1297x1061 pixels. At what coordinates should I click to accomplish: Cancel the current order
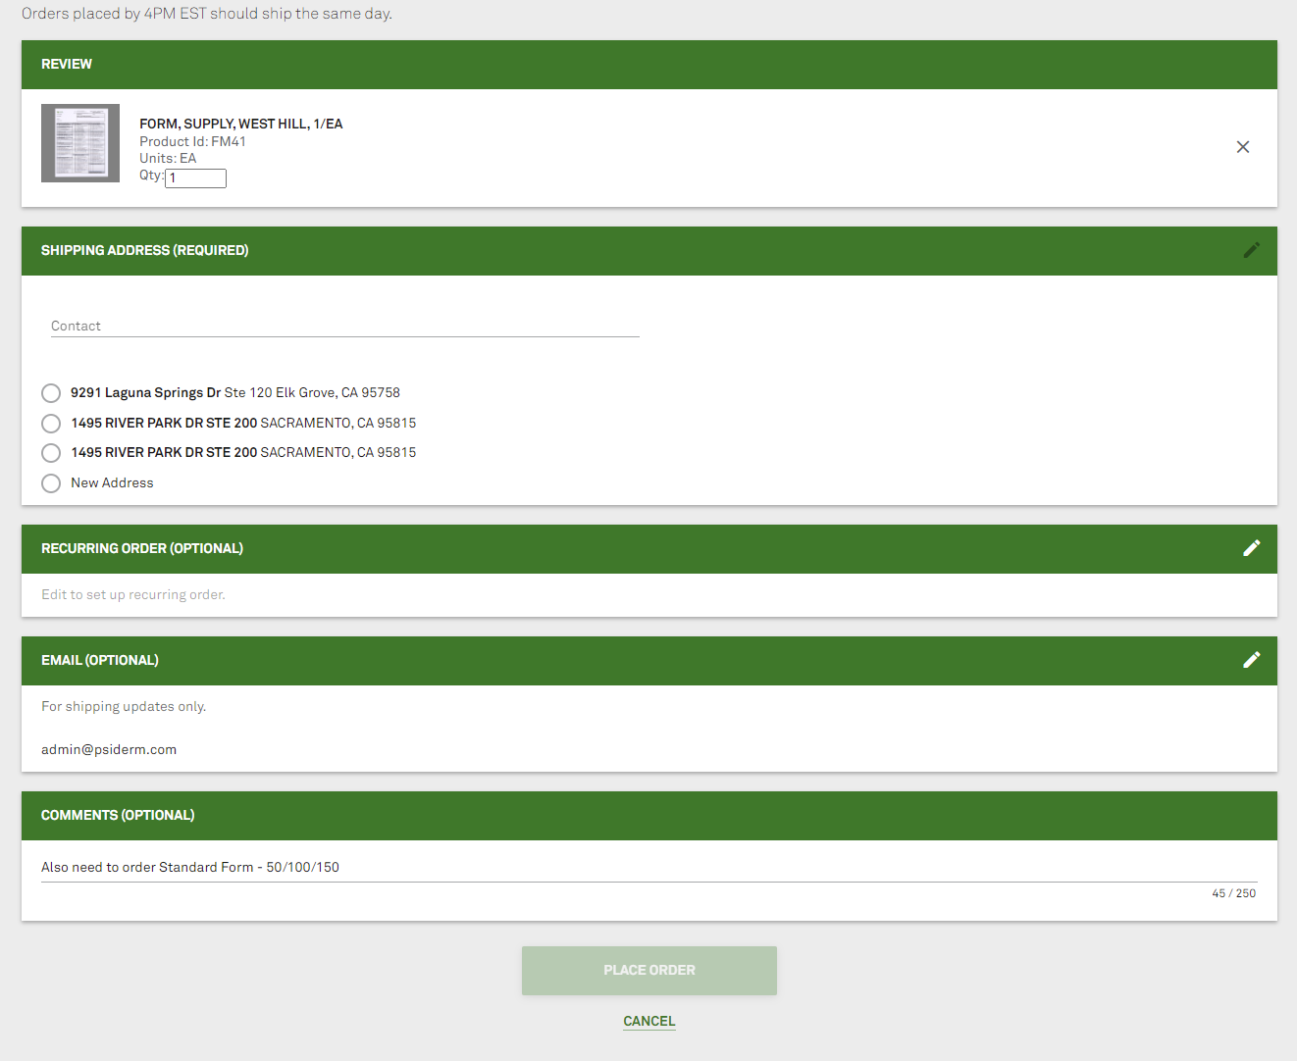648,1021
